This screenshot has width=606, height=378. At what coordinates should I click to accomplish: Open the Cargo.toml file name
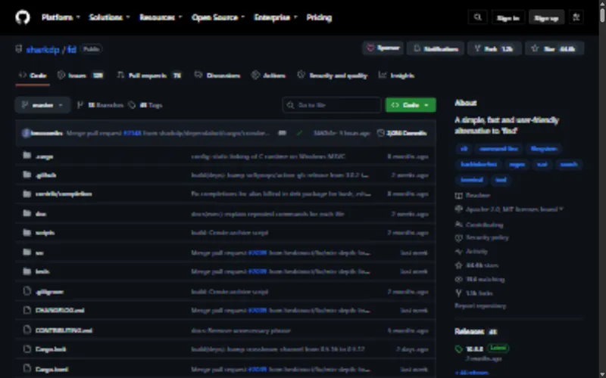[52, 369]
